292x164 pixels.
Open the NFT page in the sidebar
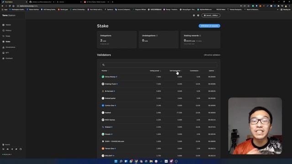[x=5, y=53]
